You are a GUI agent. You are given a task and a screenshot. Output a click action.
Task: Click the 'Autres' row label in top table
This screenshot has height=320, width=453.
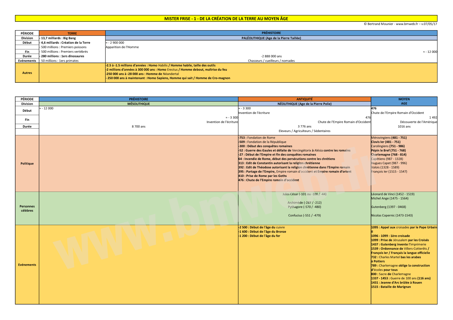point(27,73)
